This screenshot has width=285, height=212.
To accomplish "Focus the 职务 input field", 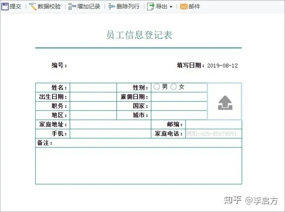I will tap(93, 106).
